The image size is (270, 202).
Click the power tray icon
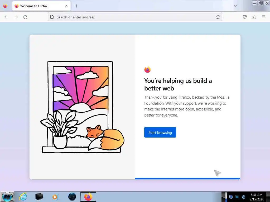point(243,197)
